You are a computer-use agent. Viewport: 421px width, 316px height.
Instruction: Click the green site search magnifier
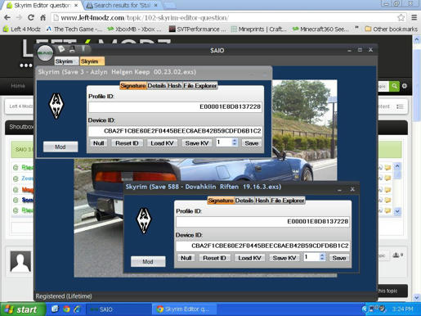[x=394, y=86]
